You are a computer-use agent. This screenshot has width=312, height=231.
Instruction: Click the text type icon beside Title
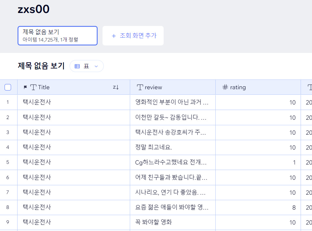[33, 87]
